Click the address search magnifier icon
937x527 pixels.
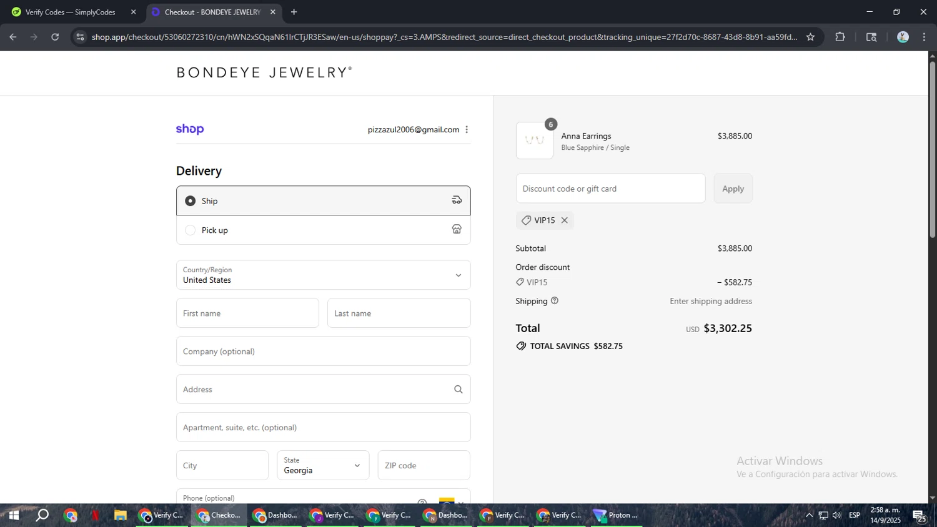[x=458, y=390]
